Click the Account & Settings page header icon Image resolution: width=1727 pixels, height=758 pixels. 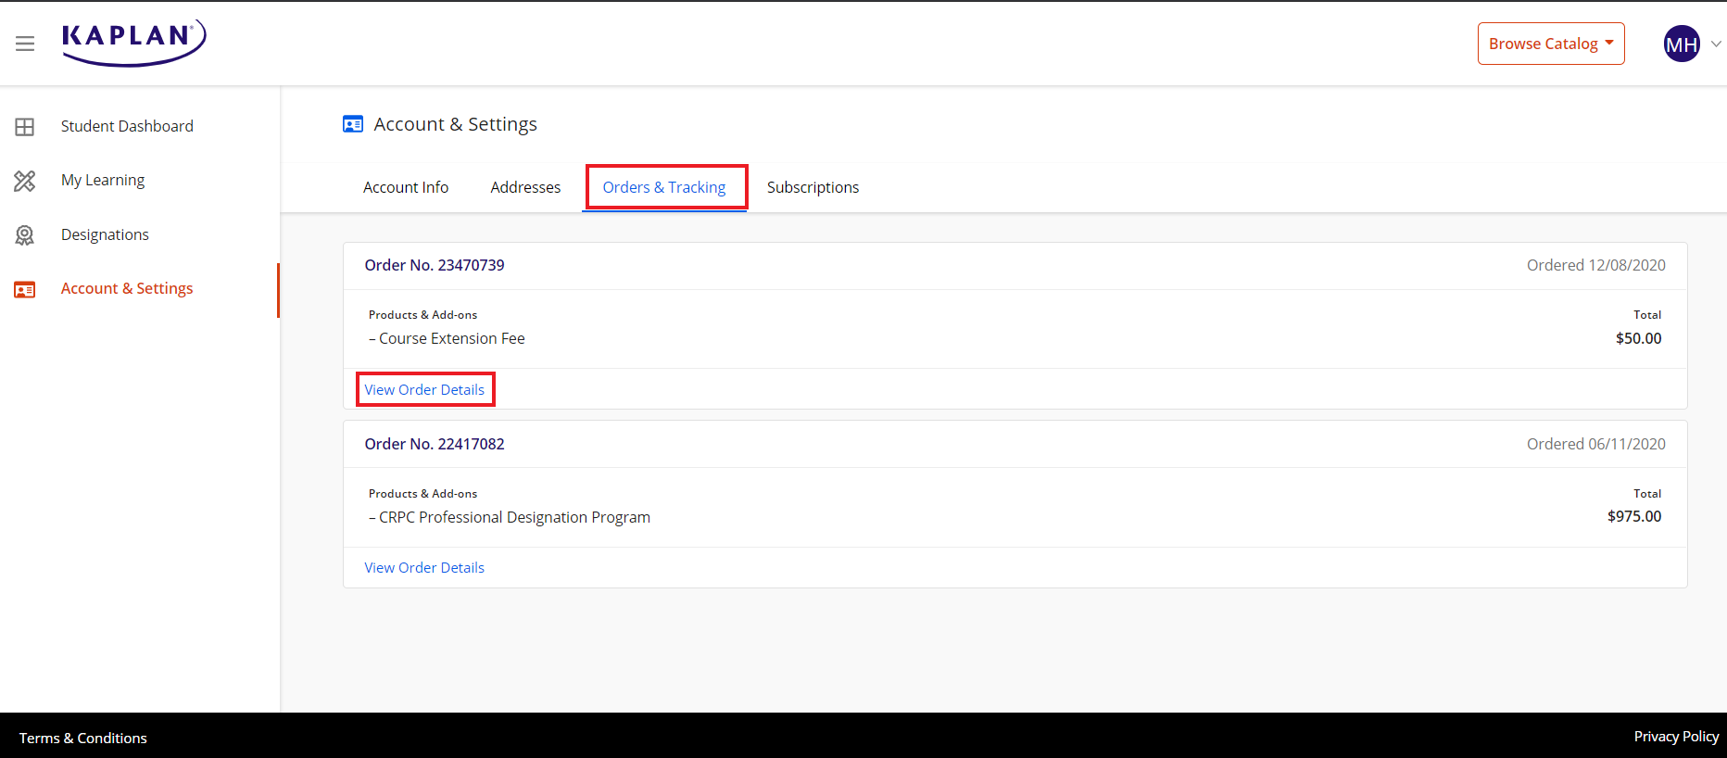point(353,124)
